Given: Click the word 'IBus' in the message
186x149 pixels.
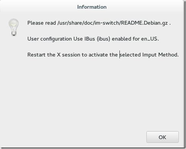Looking at the screenshot, I should (x=90, y=39).
